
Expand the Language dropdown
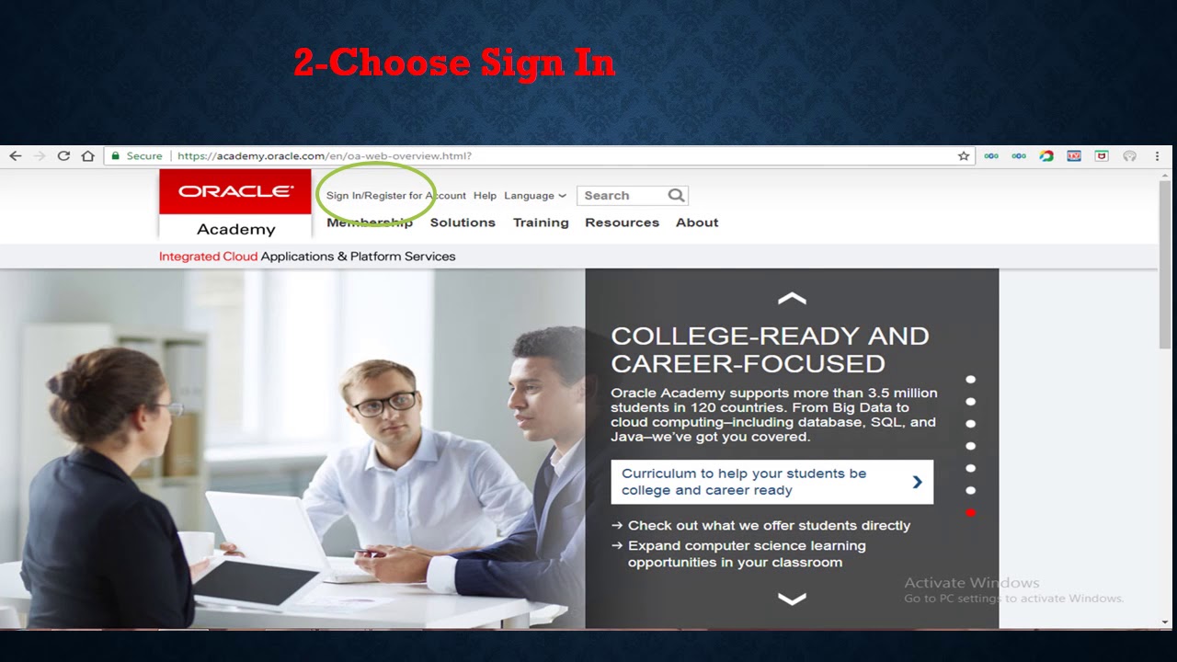tap(535, 196)
